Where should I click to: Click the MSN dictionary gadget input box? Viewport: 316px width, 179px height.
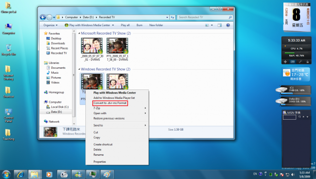(289, 117)
